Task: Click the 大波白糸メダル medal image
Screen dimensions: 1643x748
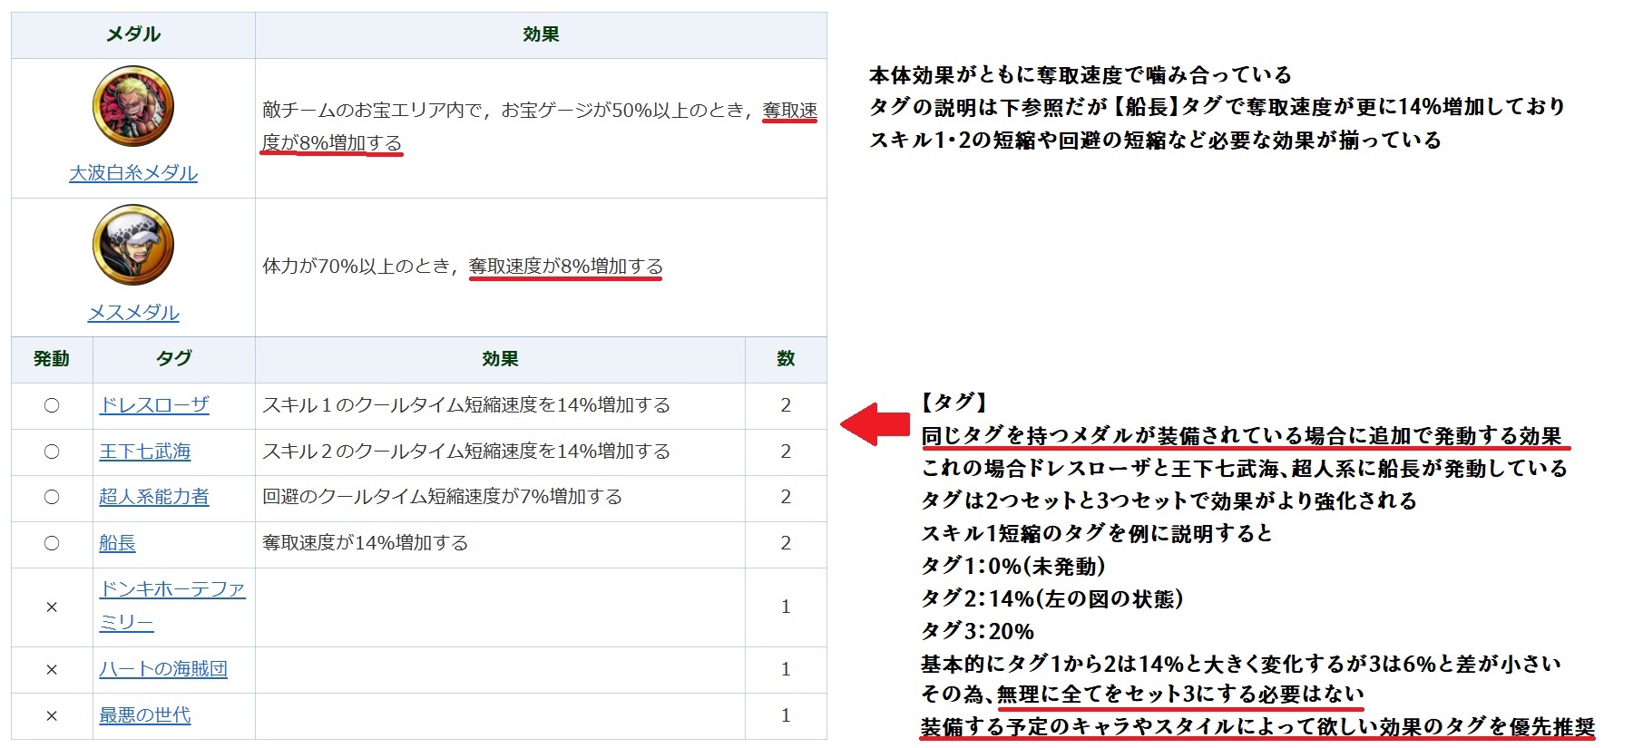Action: (x=133, y=106)
